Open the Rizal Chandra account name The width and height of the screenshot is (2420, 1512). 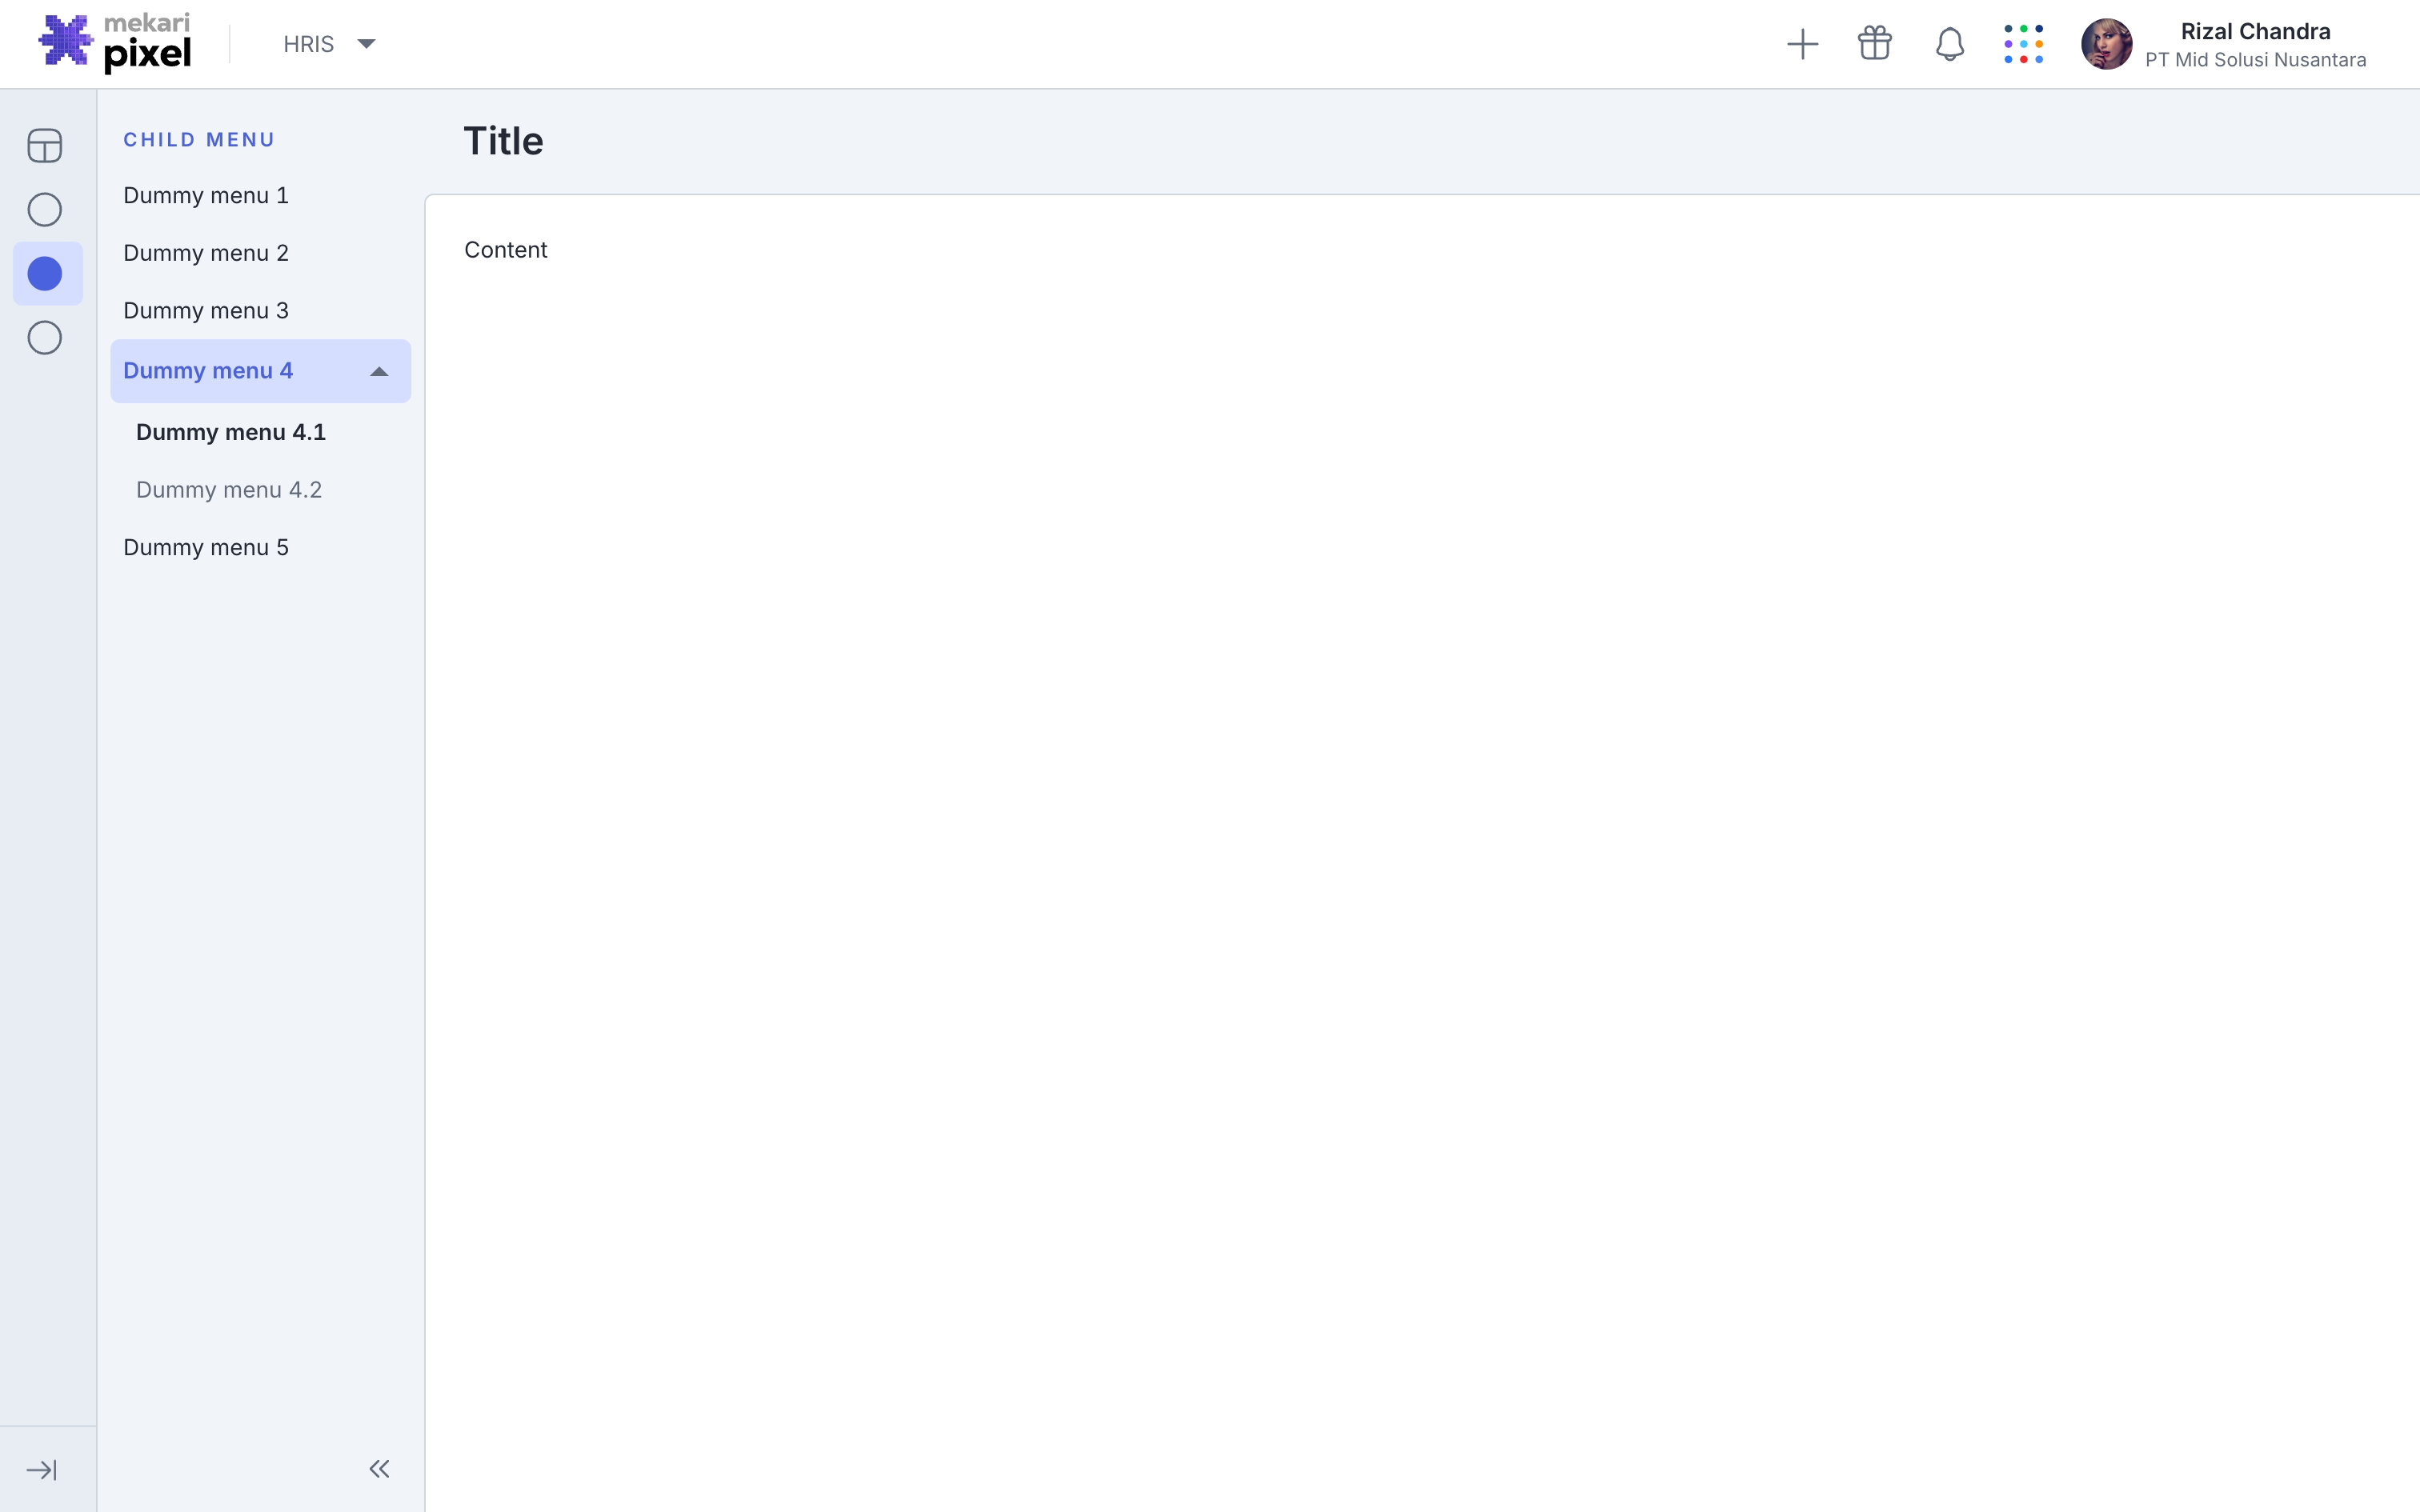(2255, 32)
